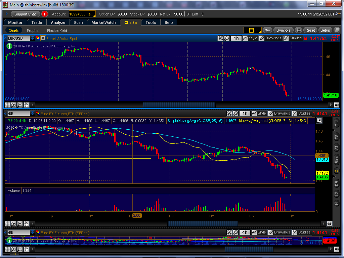Screen dimensions: 344x258
Task: Open the chart grid layout dropdown
Action: tap(253, 30)
